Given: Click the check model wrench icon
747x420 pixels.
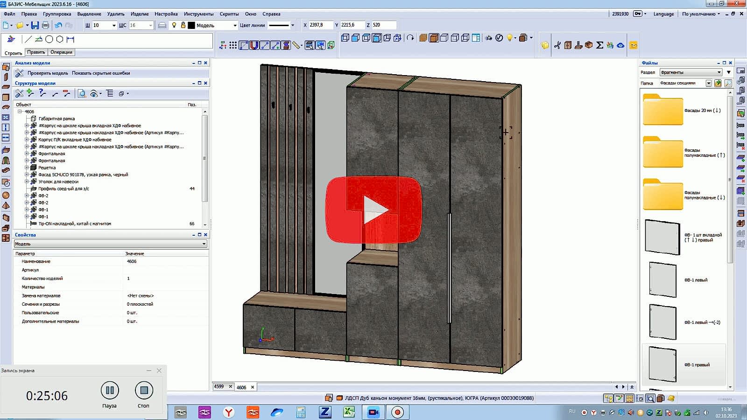Looking at the screenshot, I should (20, 73).
